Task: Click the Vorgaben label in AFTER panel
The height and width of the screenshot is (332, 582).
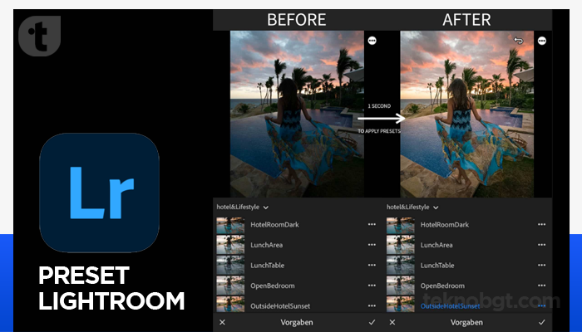Action: click(466, 322)
